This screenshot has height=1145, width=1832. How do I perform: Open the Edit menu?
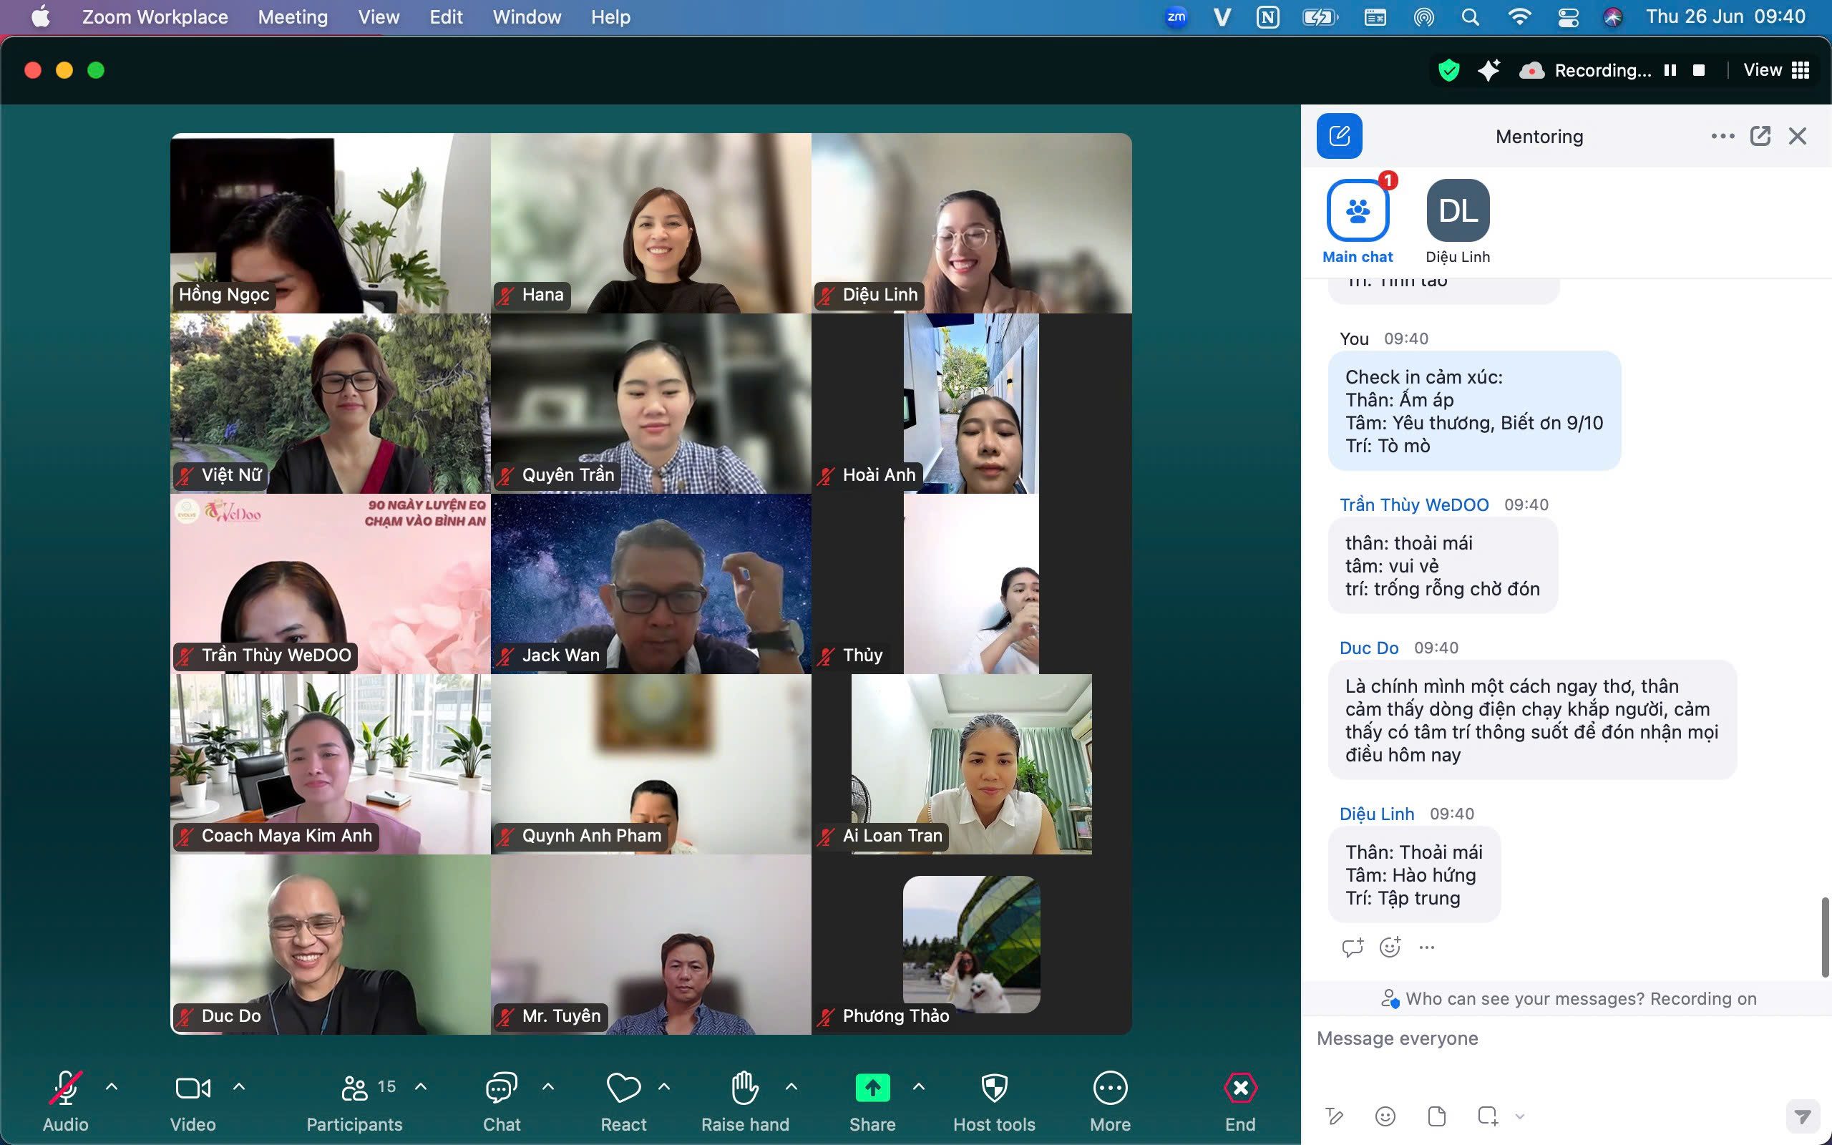click(x=446, y=16)
